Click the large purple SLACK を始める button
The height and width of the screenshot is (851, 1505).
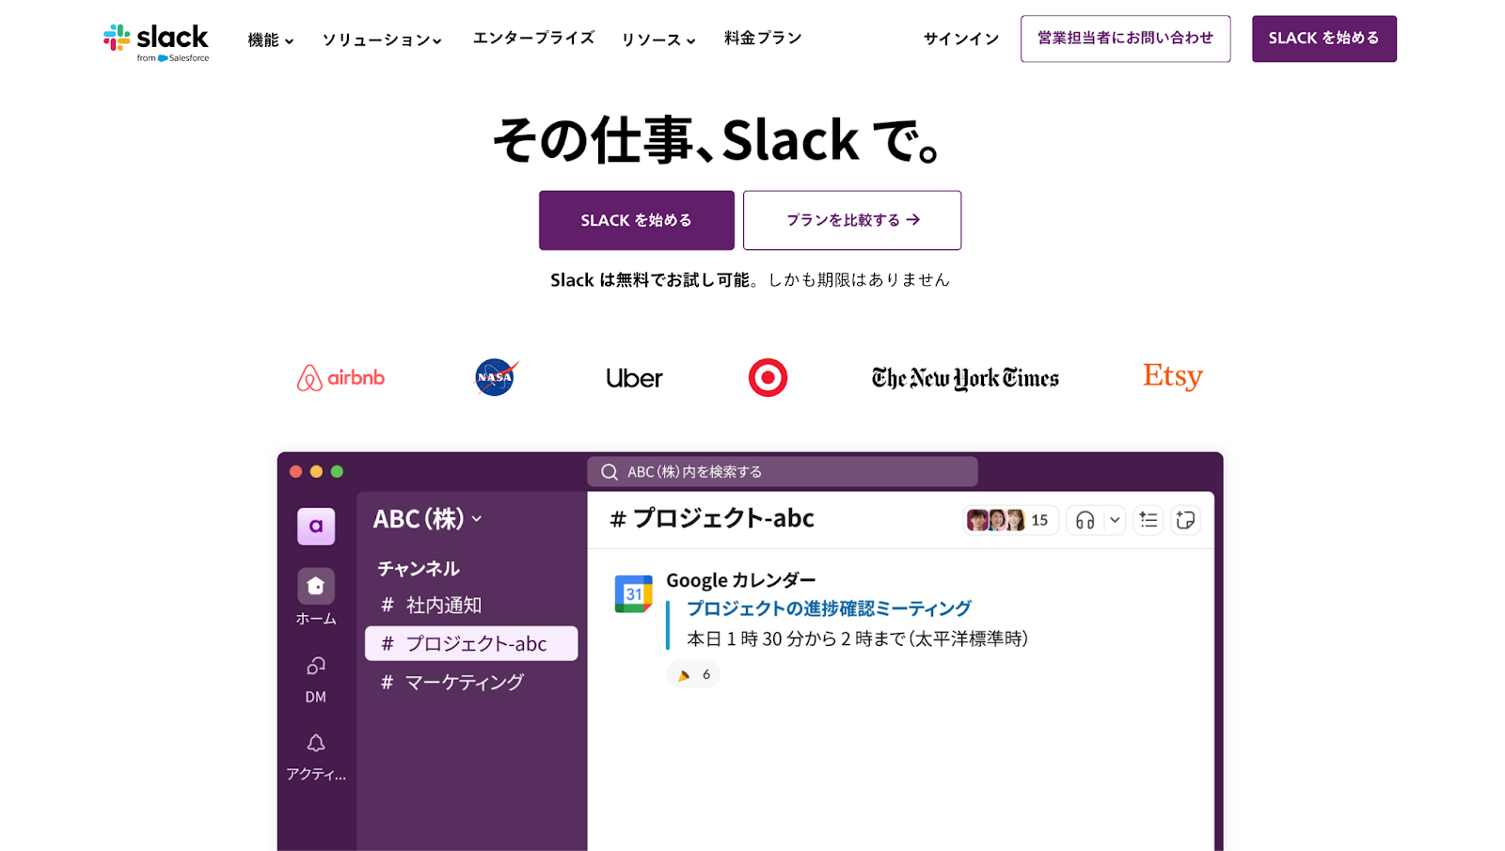click(636, 220)
